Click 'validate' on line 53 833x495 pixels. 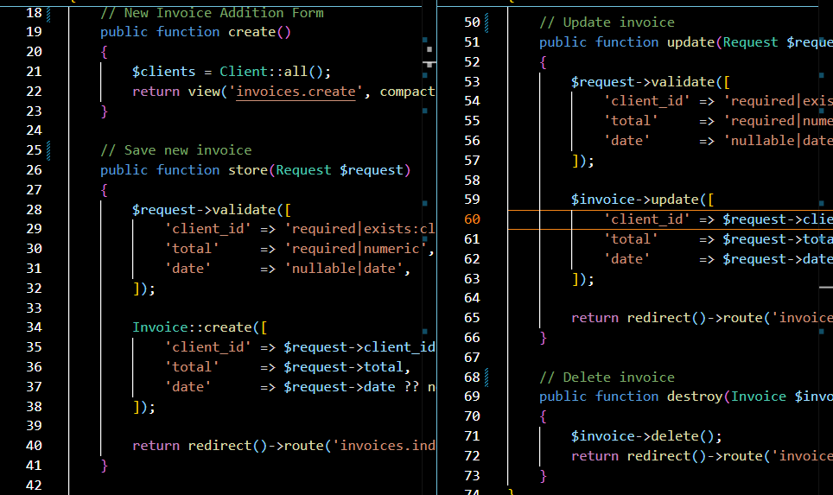tap(683, 82)
